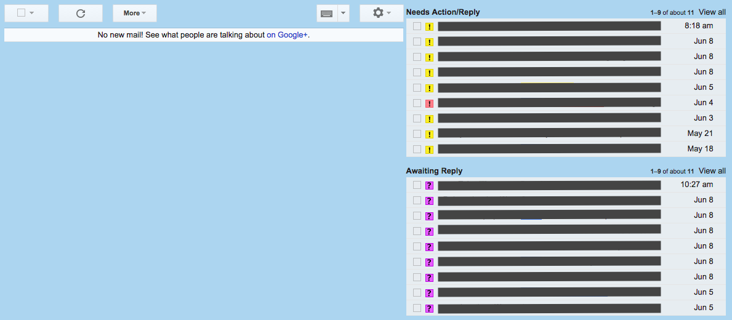Open 'View all' for Needs Action/Reply
The height and width of the screenshot is (320, 732).
pos(712,12)
